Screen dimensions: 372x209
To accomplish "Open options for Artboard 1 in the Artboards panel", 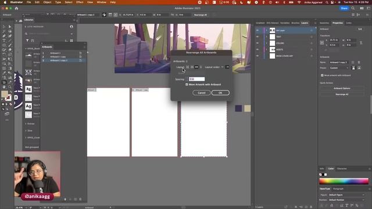I will [x=80, y=53].
